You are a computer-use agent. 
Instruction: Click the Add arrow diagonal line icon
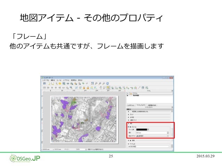[x=139, y=88]
